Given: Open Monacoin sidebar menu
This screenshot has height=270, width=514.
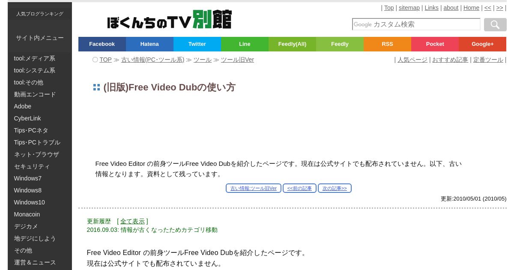Looking at the screenshot, I should (40, 214).
